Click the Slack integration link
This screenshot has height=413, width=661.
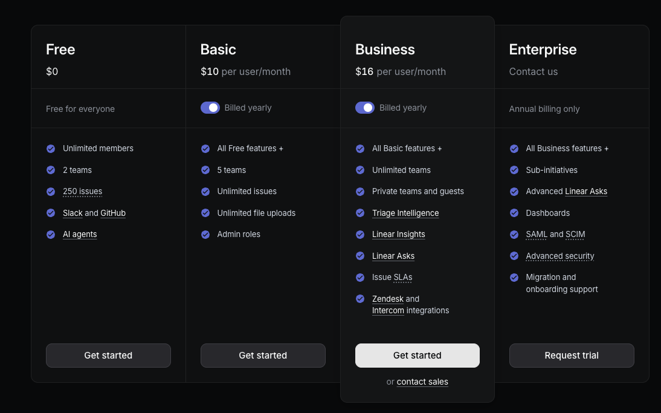(x=73, y=213)
